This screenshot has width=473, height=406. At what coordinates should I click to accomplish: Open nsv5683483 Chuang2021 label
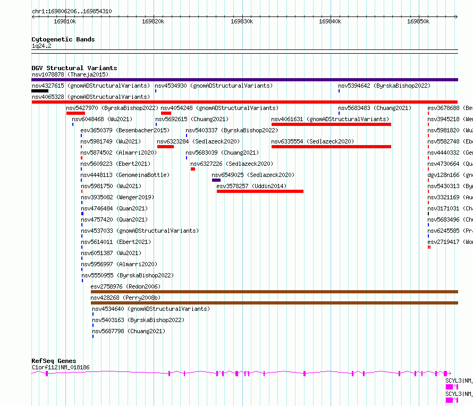(x=374, y=108)
